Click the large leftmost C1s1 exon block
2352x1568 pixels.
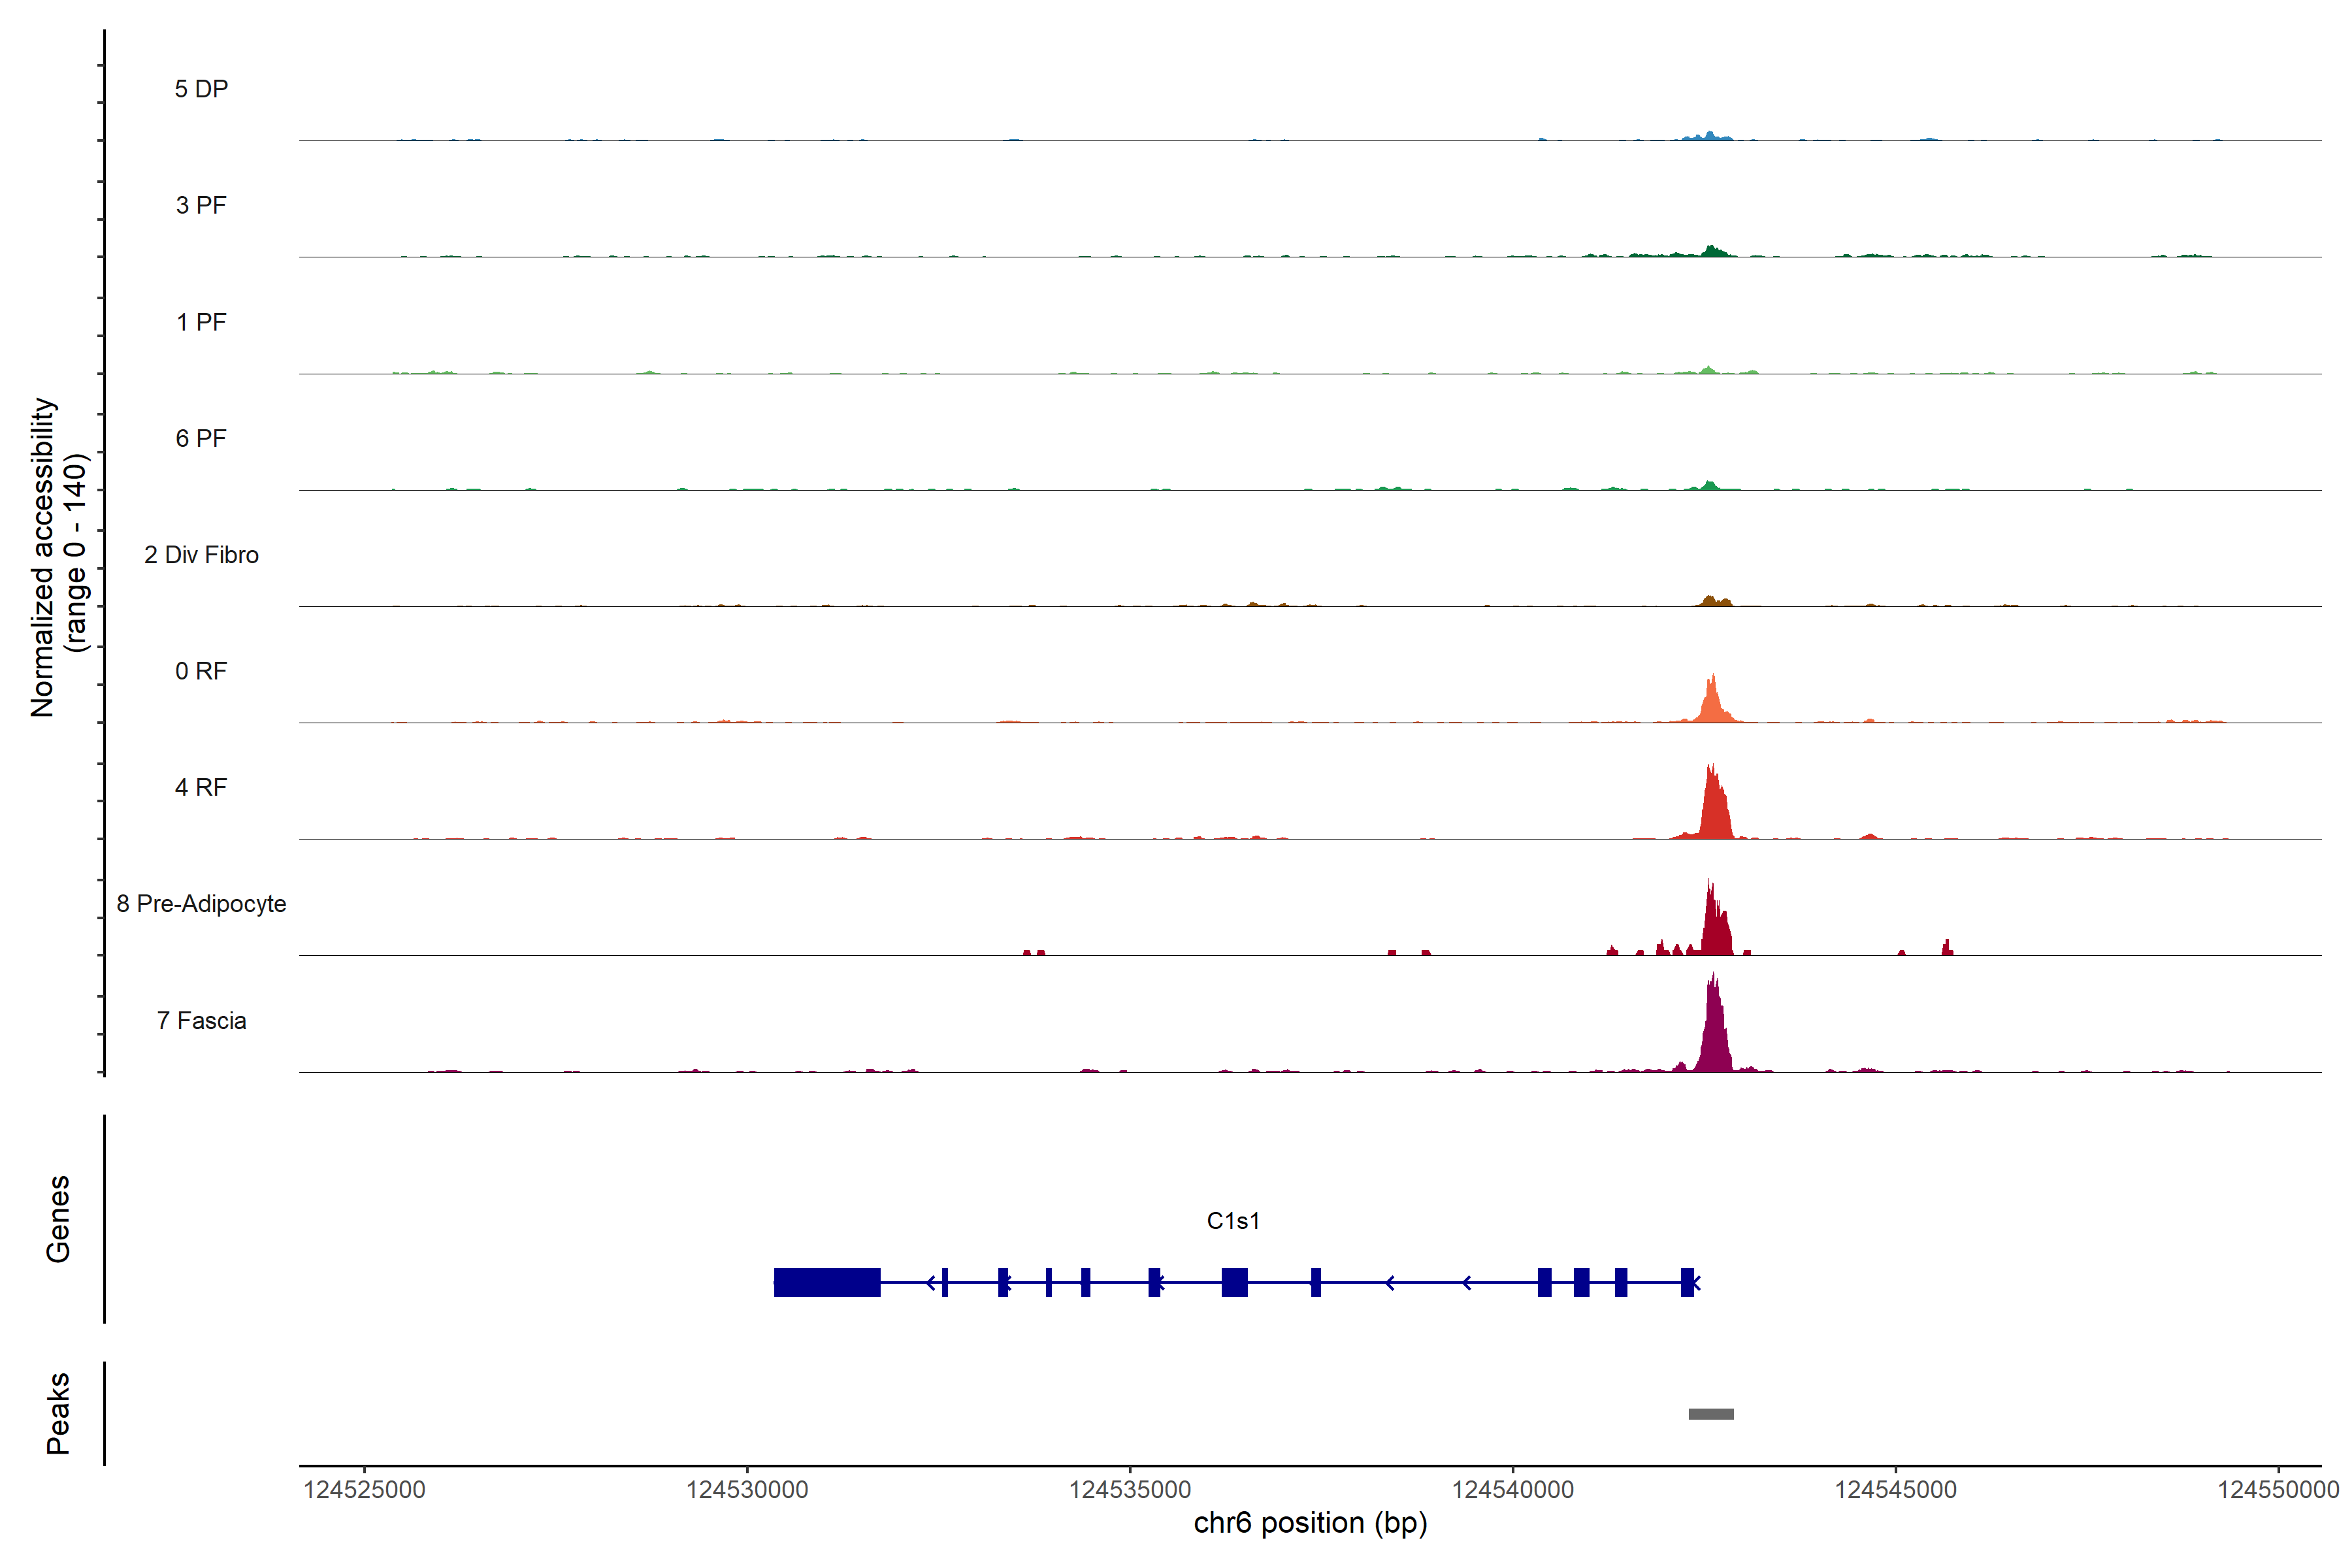click(827, 1282)
